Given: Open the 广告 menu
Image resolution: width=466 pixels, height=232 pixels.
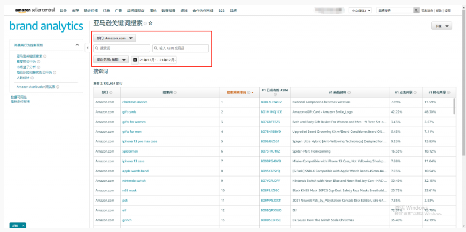Looking at the screenshot, I should tap(118, 10).
